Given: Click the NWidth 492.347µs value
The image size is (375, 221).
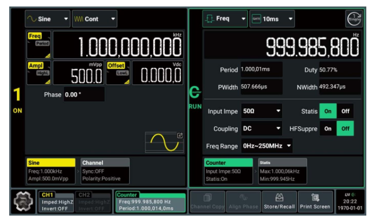Looking at the screenshot, I should pos(340,87).
